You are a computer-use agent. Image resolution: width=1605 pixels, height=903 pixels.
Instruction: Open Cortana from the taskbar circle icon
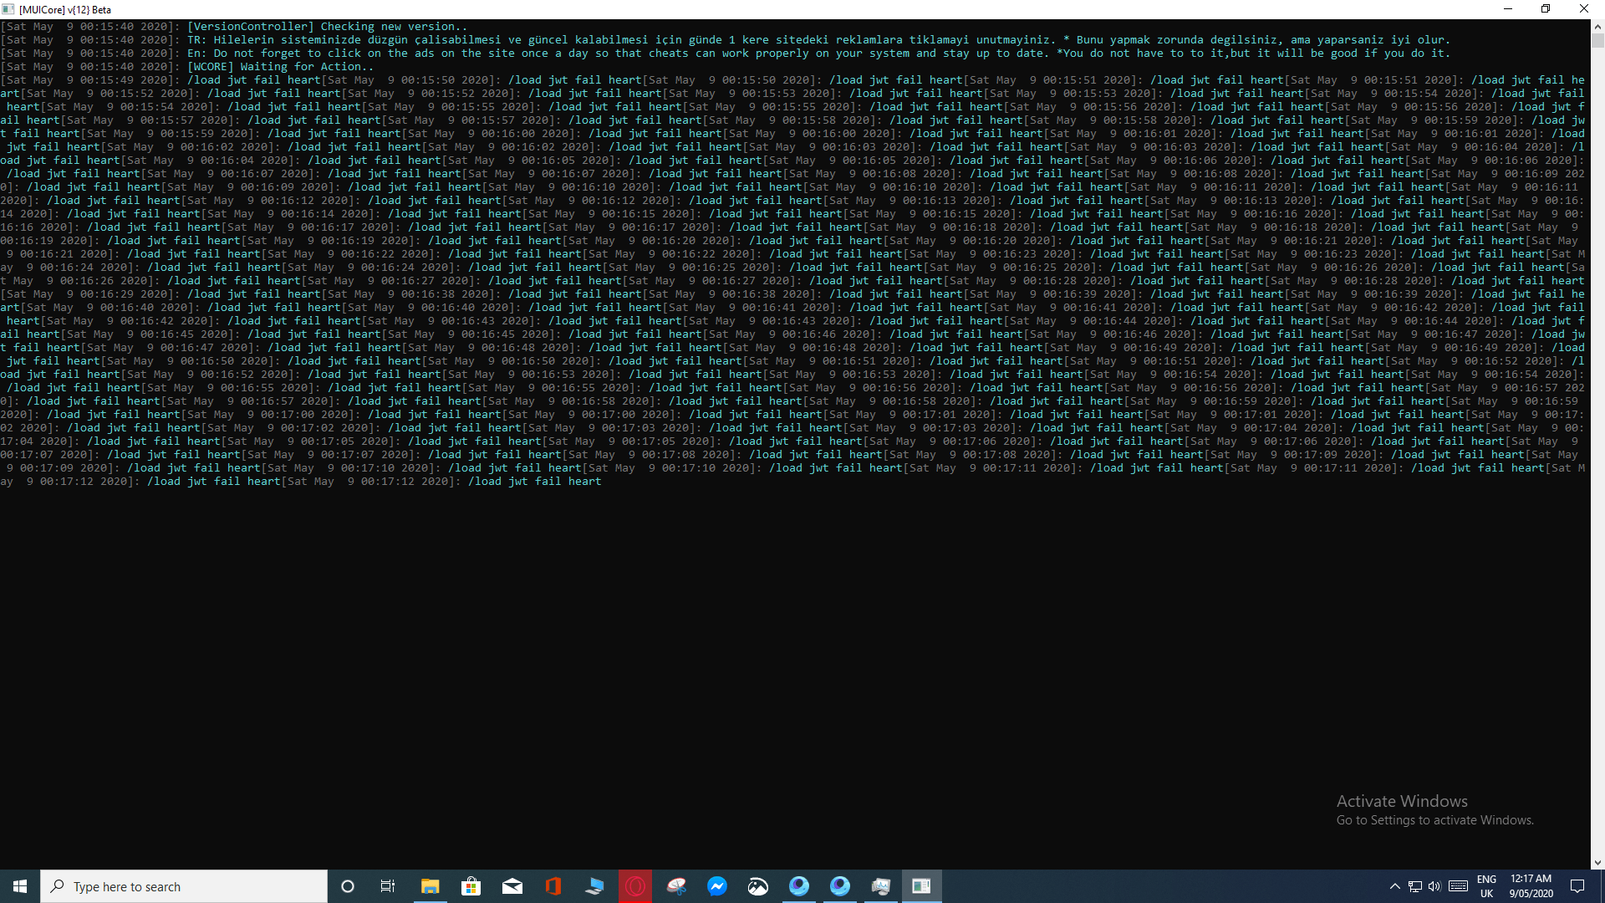point(348,886)
